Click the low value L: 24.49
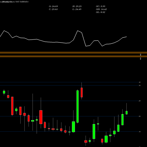The width and height of the screenshot is (147, 147). pyautogui.click(x=77, y=9)
